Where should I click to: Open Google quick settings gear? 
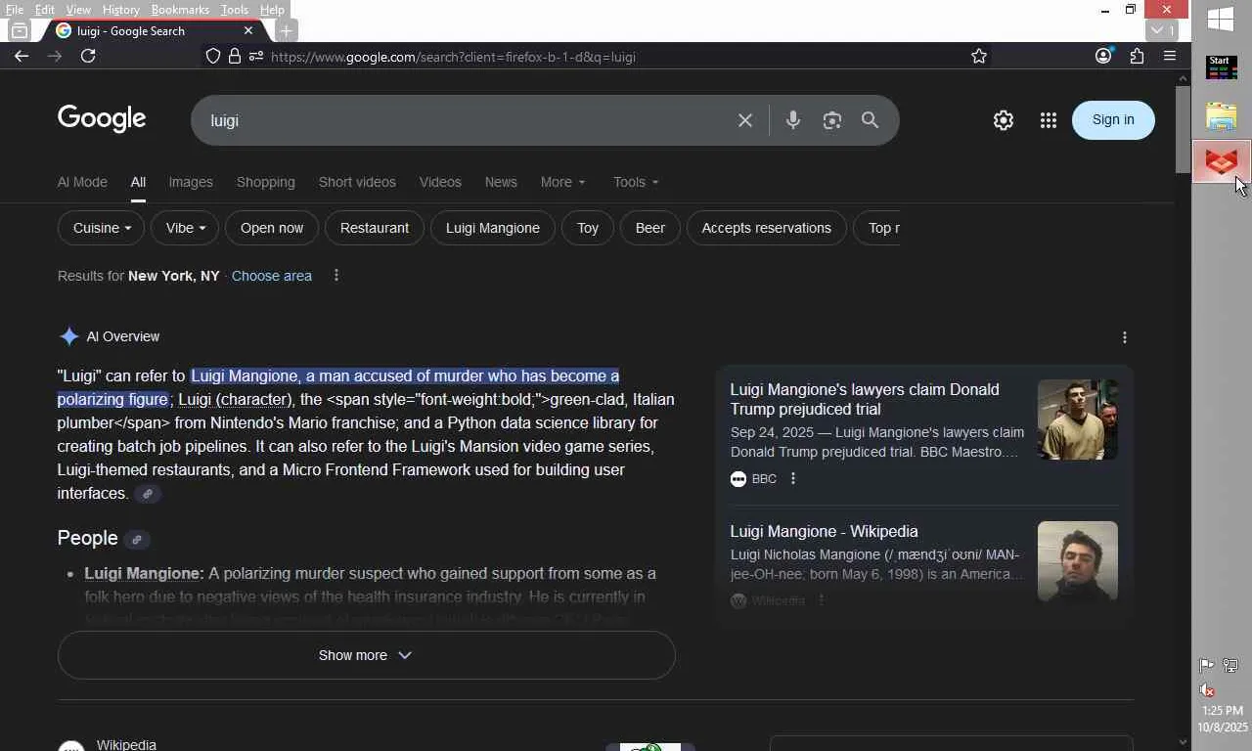click(1004, 120)
